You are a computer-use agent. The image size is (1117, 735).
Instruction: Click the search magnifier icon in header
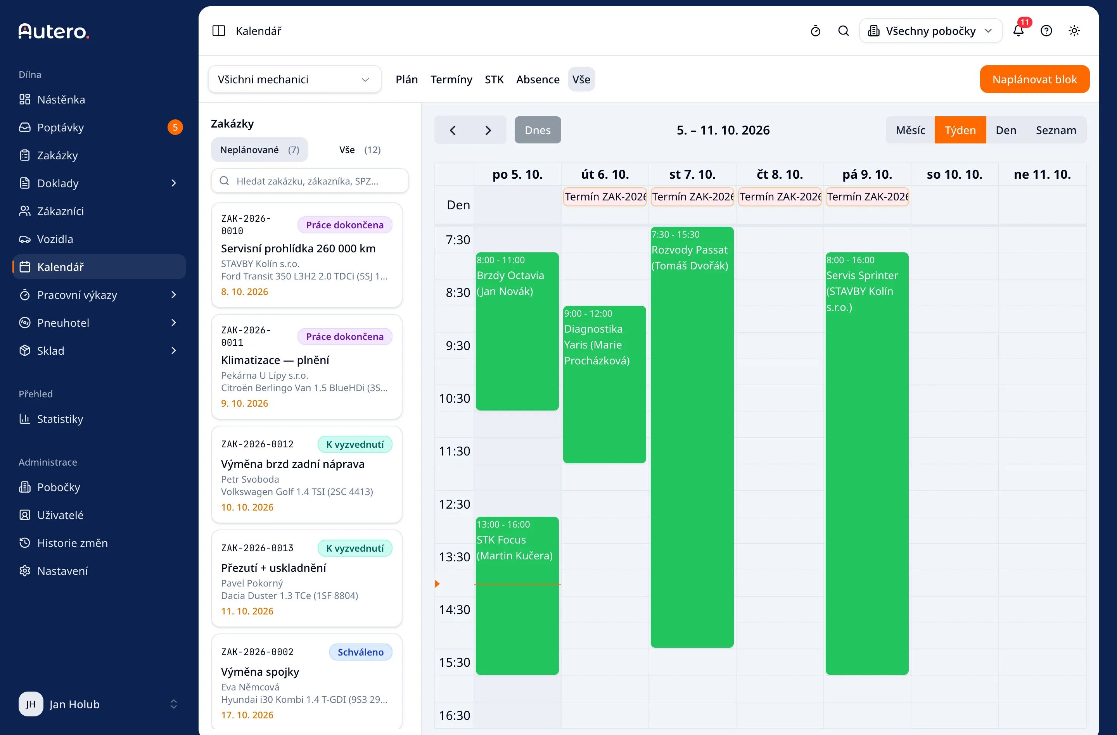(843, 31)
